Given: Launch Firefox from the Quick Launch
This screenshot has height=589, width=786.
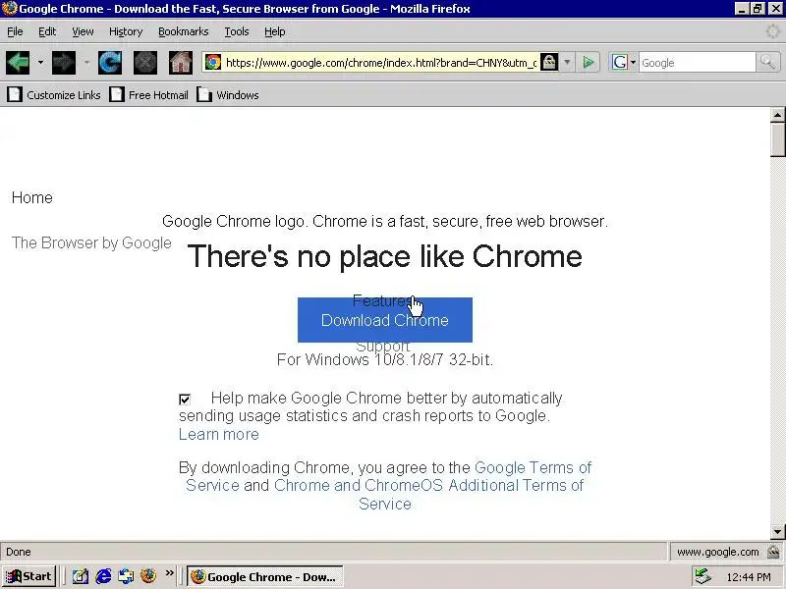Looking at the screenshot, I should [x=148, y=576].
